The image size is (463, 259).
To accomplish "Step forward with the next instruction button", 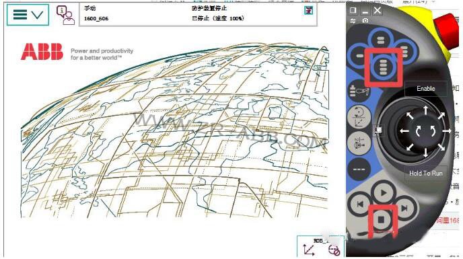I will [x=404, y=208].
